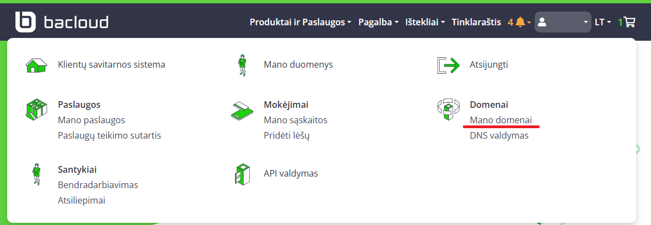This screenshot has width=651, height=225.
Task: Open DNS valdymas link
Action: point(499,135)
